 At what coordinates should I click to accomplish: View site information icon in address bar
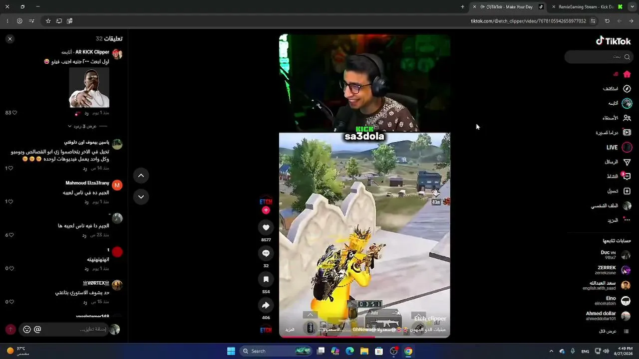tap(593, 21)
